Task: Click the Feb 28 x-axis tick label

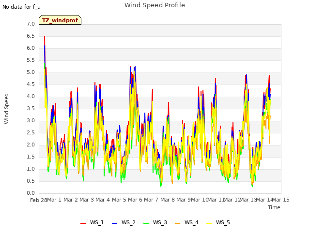Action: pyautogui.click(x=39, y=200)
